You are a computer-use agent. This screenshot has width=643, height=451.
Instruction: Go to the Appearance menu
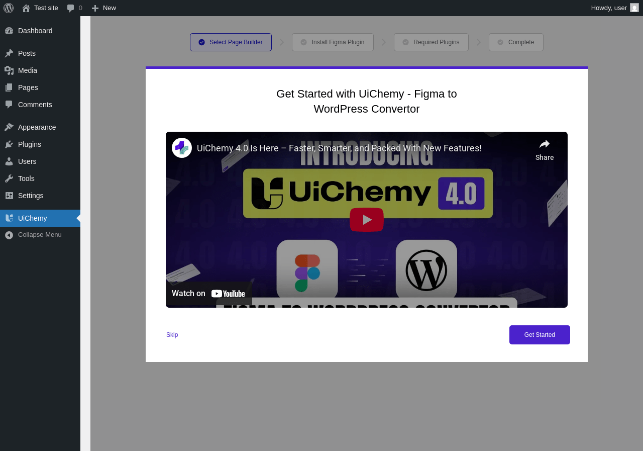pyautogui.click(x=40, y=127)
